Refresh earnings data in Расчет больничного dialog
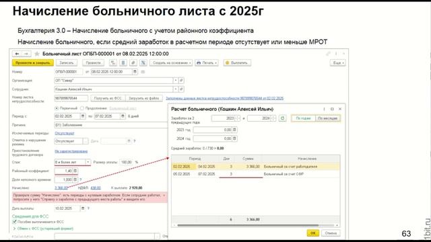Image resolution: width=431 pixels, height=242 pixels. pyautogui.click(x=282, y=118)
